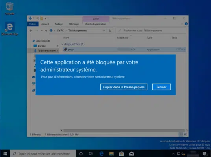Switch to the Affichage ribbon tab
The image size is (211, 157).
74,24
